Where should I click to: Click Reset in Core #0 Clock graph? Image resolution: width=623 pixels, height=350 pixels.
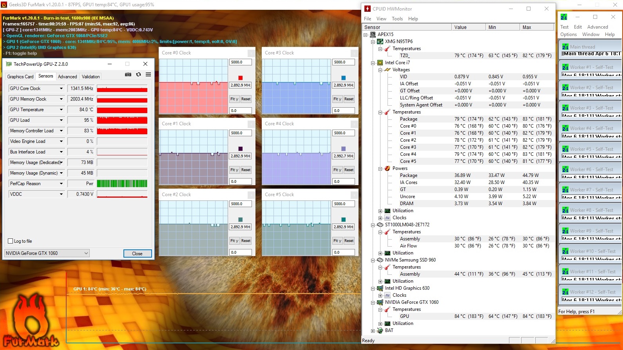[246, 99]
